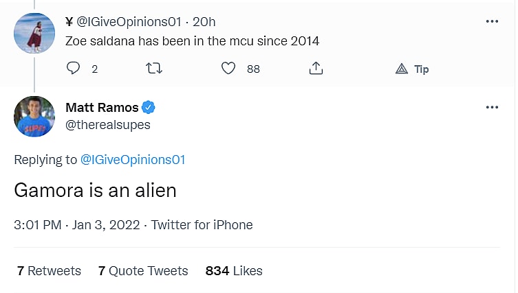Show the 834 Likes list

[x=234, y=271]
